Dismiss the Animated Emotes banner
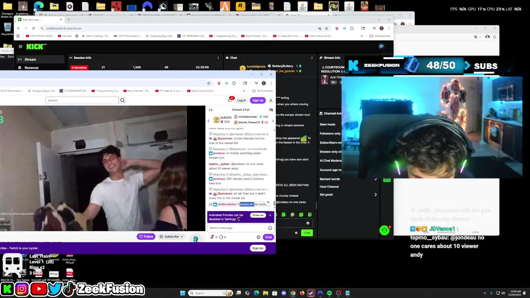This screenshot has height=298, width=530. click(270, 215)
